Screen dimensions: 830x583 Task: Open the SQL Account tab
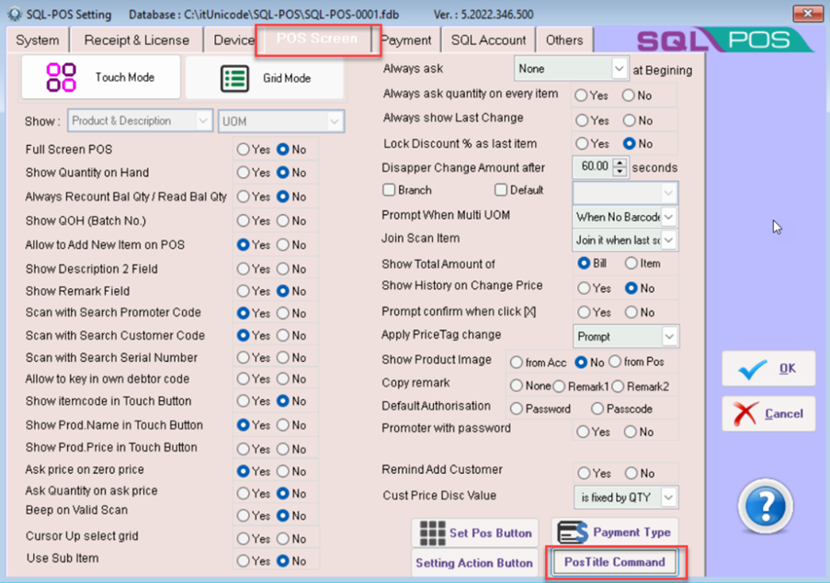tap(488, 40)
